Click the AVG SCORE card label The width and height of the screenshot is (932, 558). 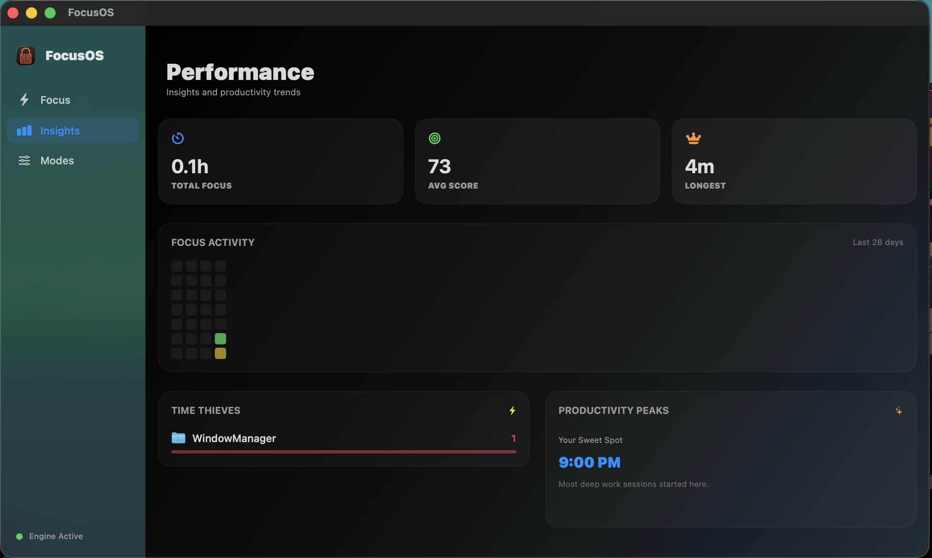click(x=453, y=186)
